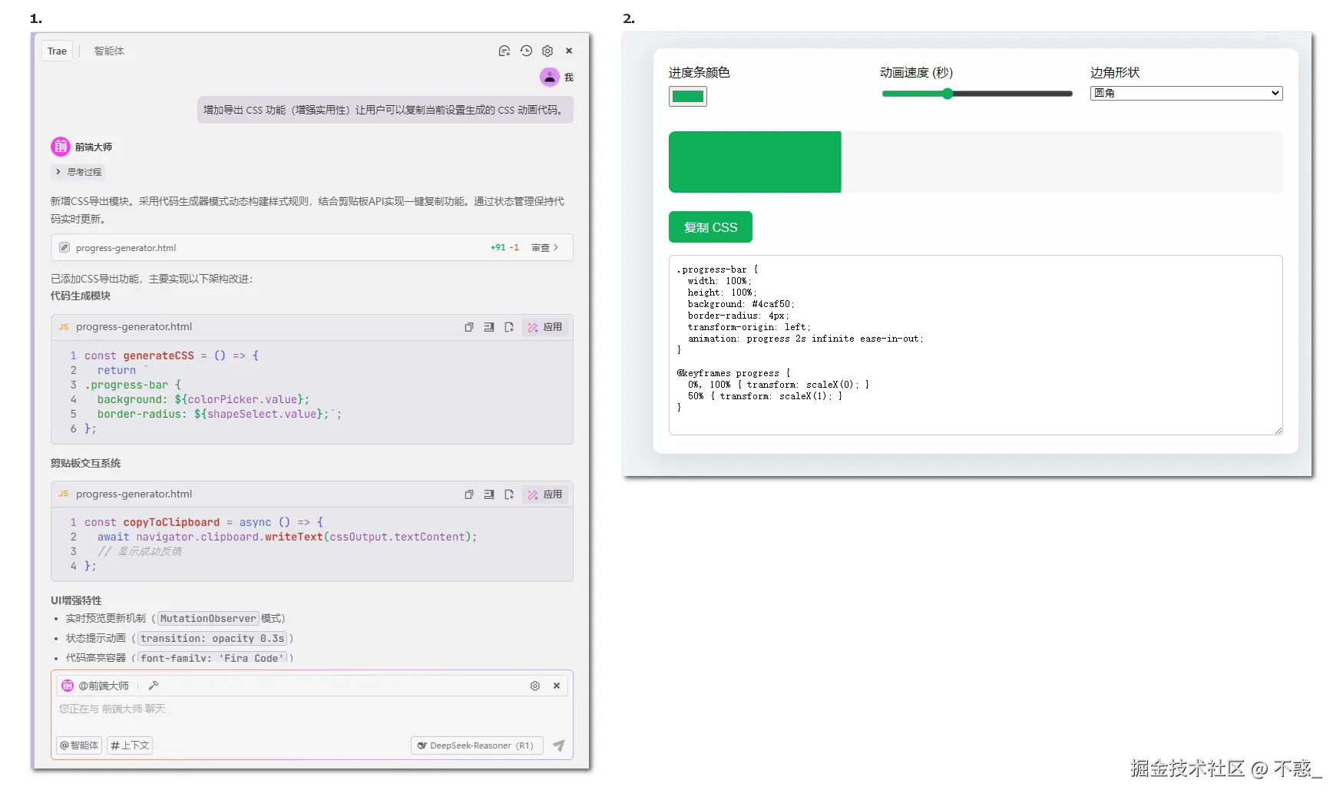Screen dimensions: 1343x800
Task: Expand the 思考过程 section
Action: coord(78,172)
